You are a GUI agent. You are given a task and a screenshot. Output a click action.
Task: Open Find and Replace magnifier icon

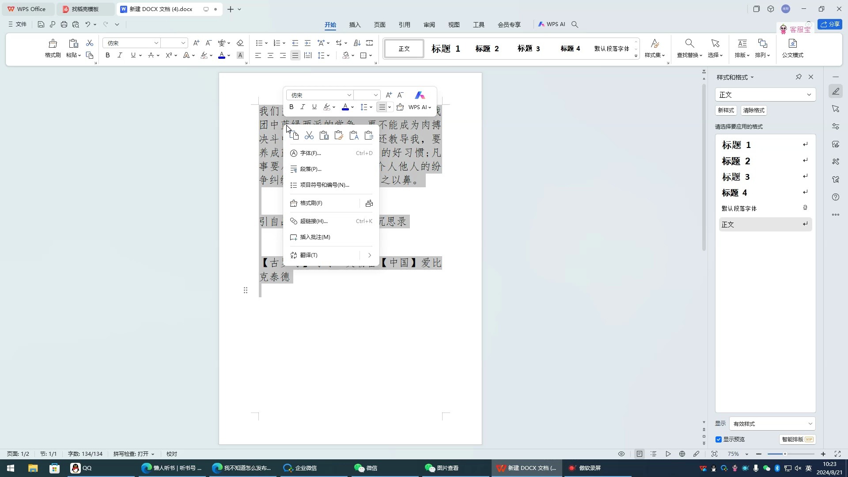click(x=689, y=44)
